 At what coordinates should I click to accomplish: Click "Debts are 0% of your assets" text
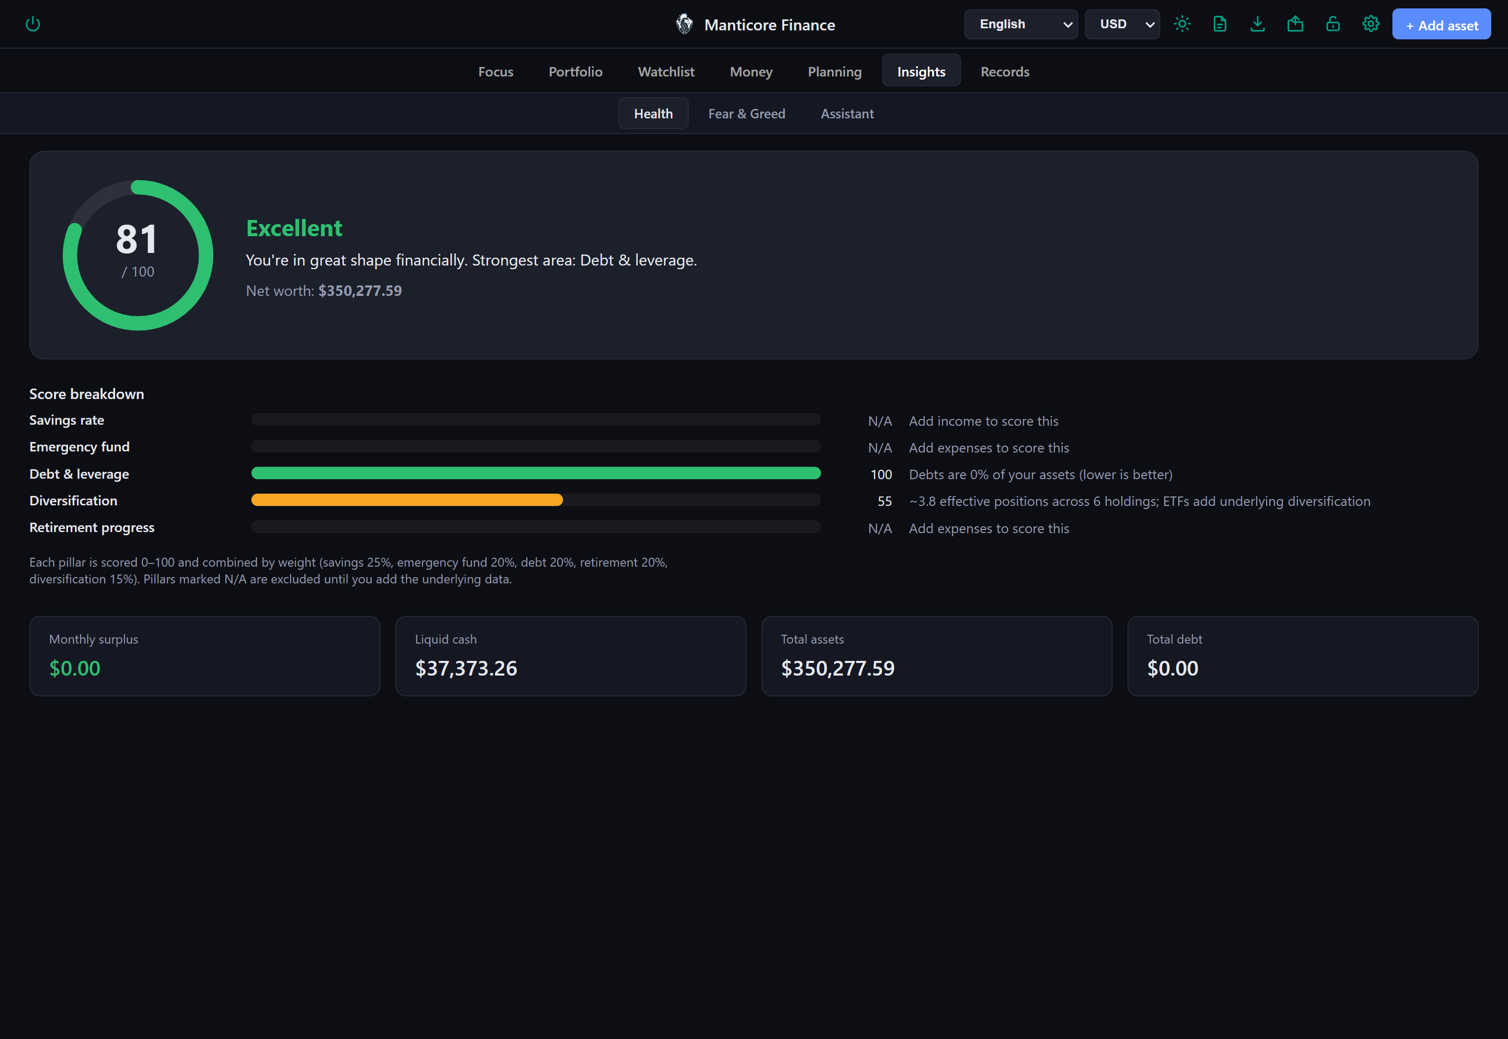1041,474
